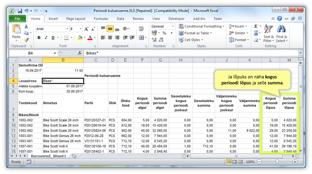The image size is (312, 174).
Task: Open Conditional Formatting menu
Action: (202, 26)
